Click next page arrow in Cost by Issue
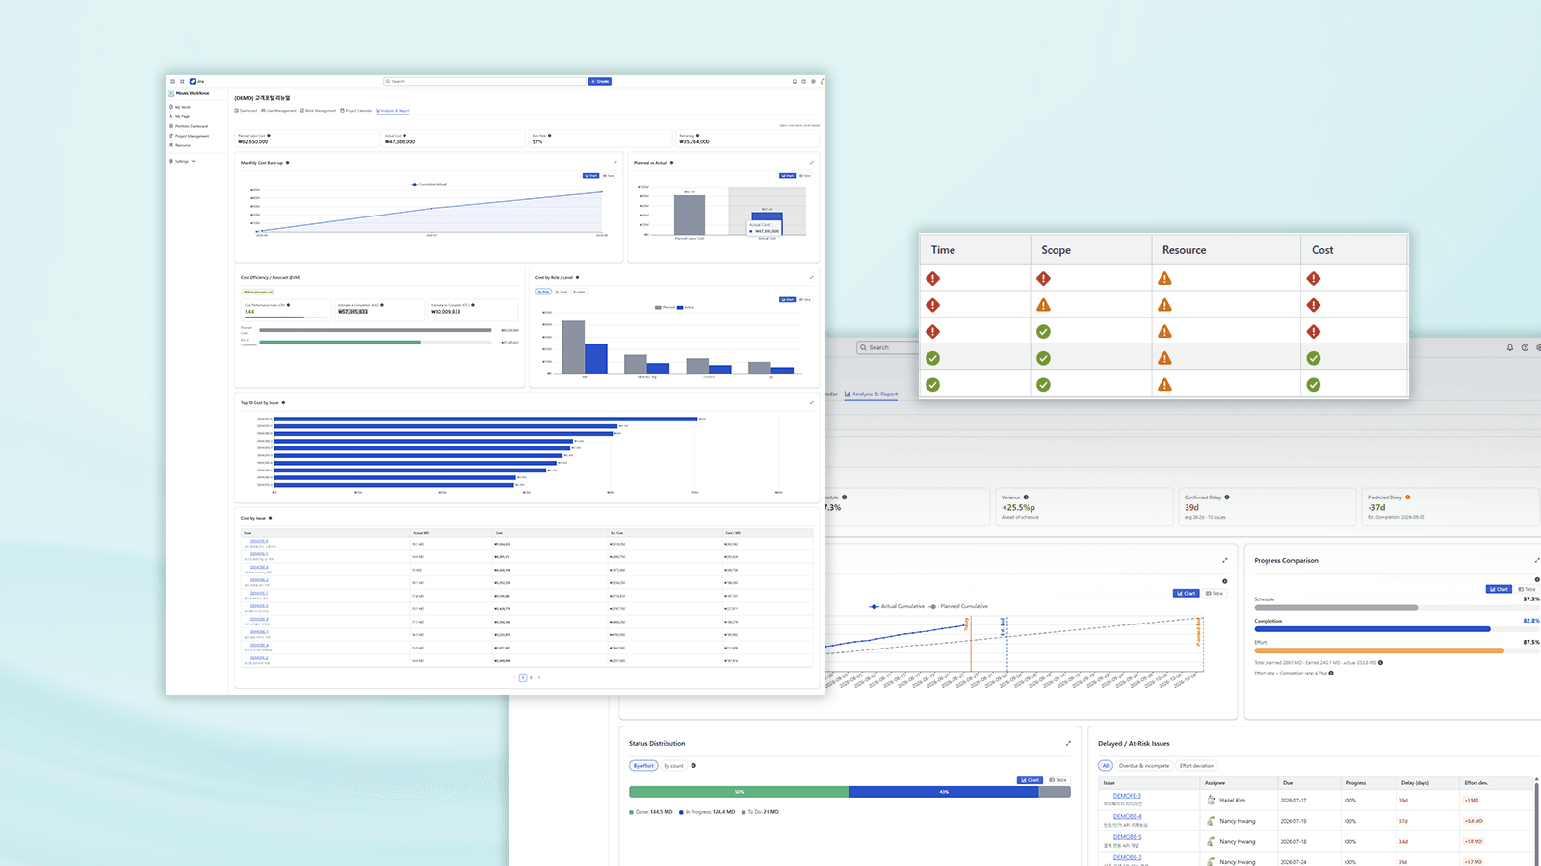 pos(539,677)
